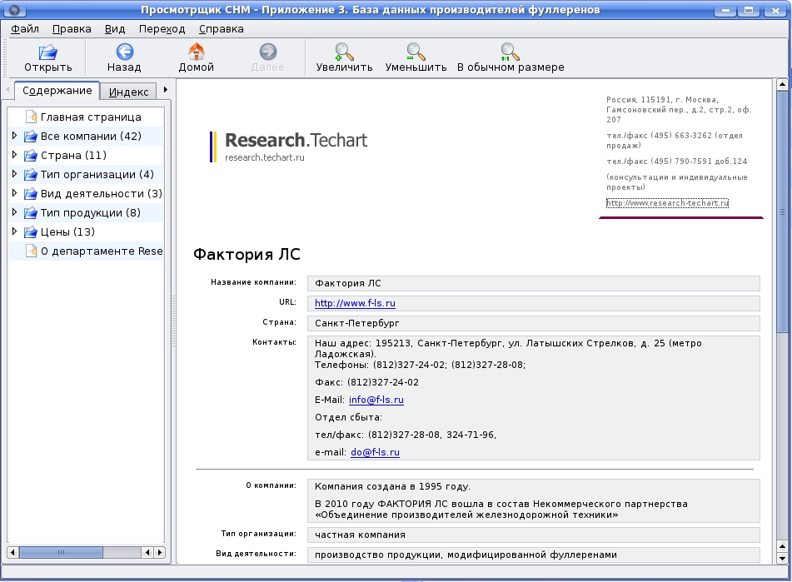Open the Переход menu
The height and width of the screenshot is (582, 792).
click(162, 29)
